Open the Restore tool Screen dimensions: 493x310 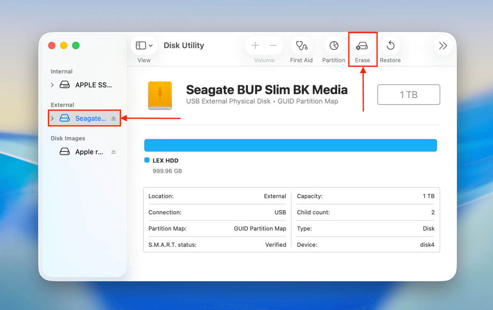point(390,46)
